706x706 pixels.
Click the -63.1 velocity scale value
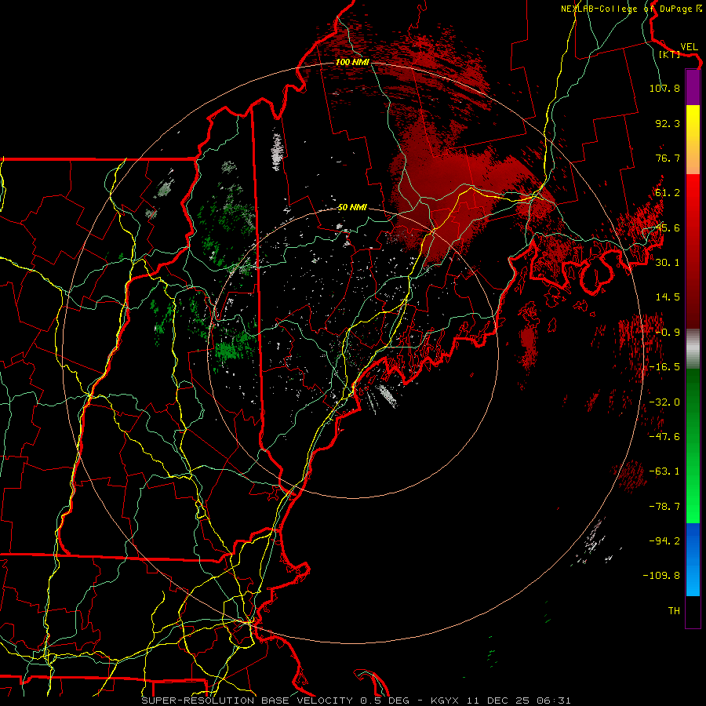(x=664, y=471)
